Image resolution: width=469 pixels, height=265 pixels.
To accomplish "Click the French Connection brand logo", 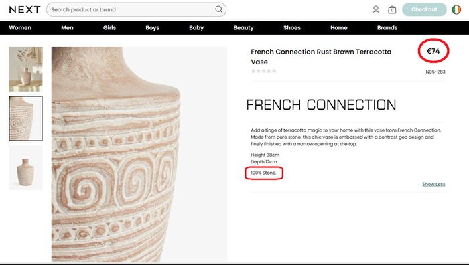I will click(x=321, y=105).
